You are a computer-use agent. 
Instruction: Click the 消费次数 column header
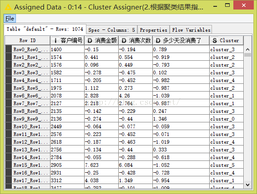pos(136,40)
